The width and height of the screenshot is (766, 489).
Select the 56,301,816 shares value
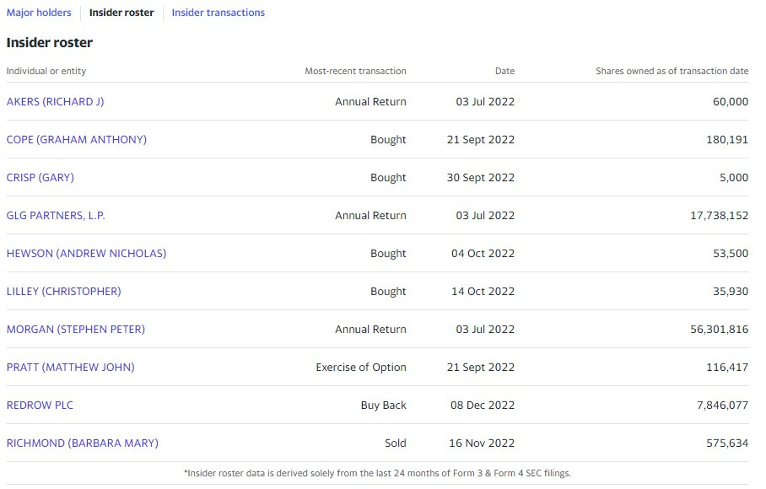pos(719,330)
